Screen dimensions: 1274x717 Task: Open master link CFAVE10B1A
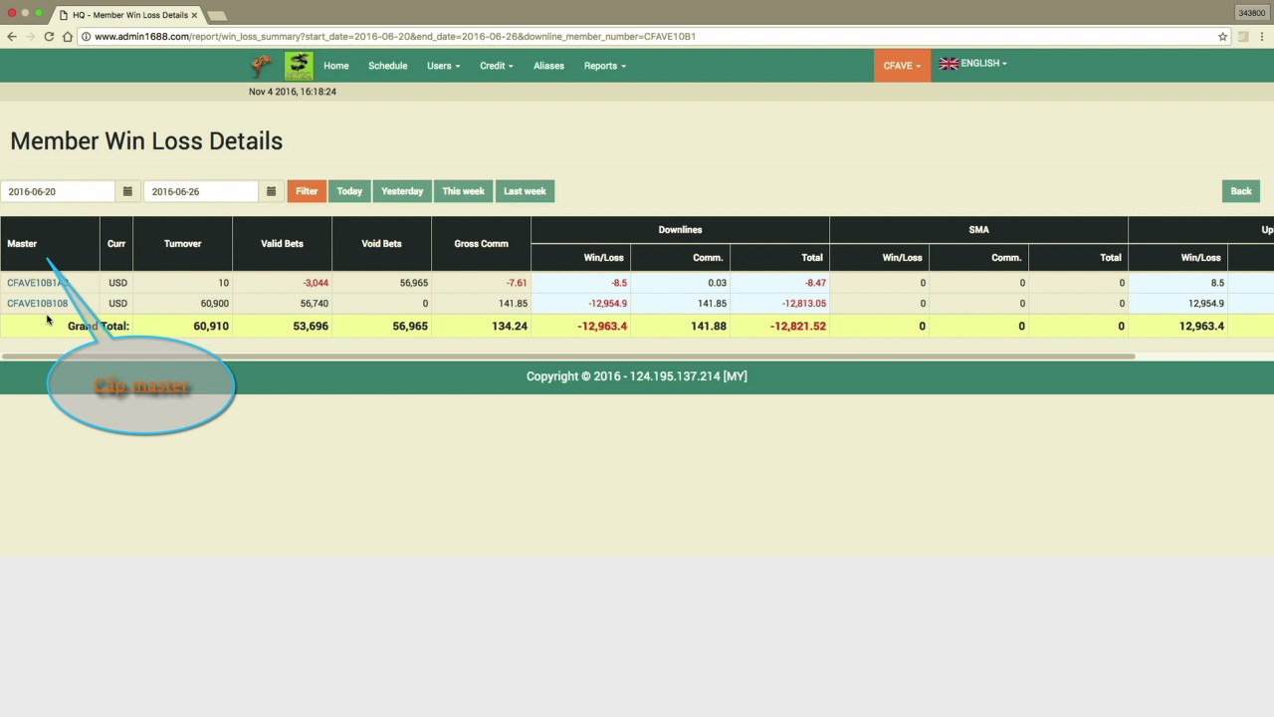38,283
